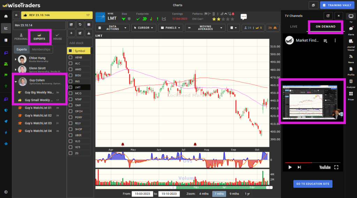Open the Pricer tool
The image size is (357, 198).
tap(351, 95)
